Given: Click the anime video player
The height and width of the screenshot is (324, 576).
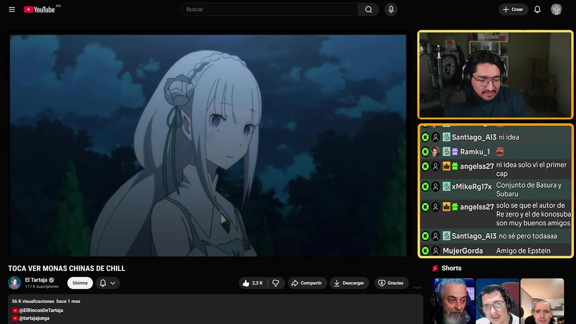Looking at the screenshot, I should (x=208, y=145).
